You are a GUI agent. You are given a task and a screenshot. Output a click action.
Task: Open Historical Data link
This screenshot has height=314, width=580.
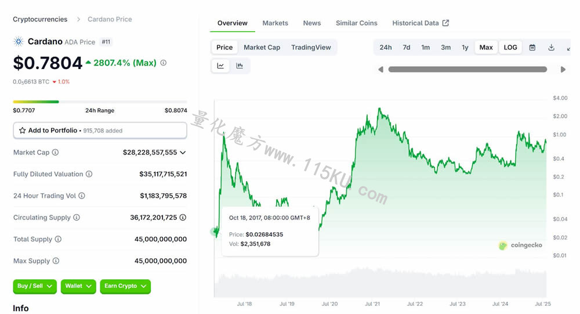coord(420,23)
